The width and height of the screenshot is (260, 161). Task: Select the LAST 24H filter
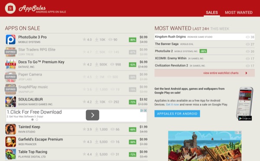[x=201, y=29]
